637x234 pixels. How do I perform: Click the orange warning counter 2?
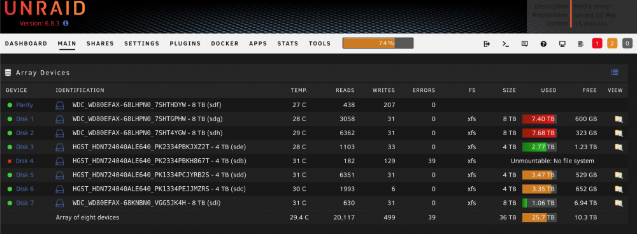click(x=612, y=43)
